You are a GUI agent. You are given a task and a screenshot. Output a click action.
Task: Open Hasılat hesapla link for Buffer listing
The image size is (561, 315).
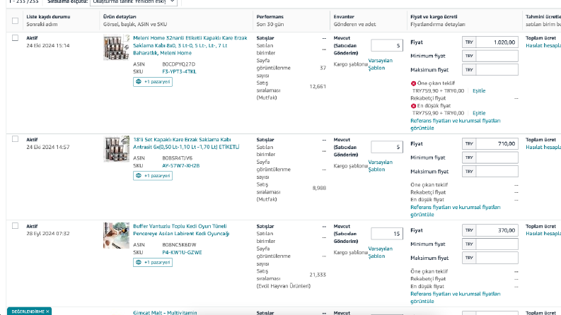coord(543,234)
